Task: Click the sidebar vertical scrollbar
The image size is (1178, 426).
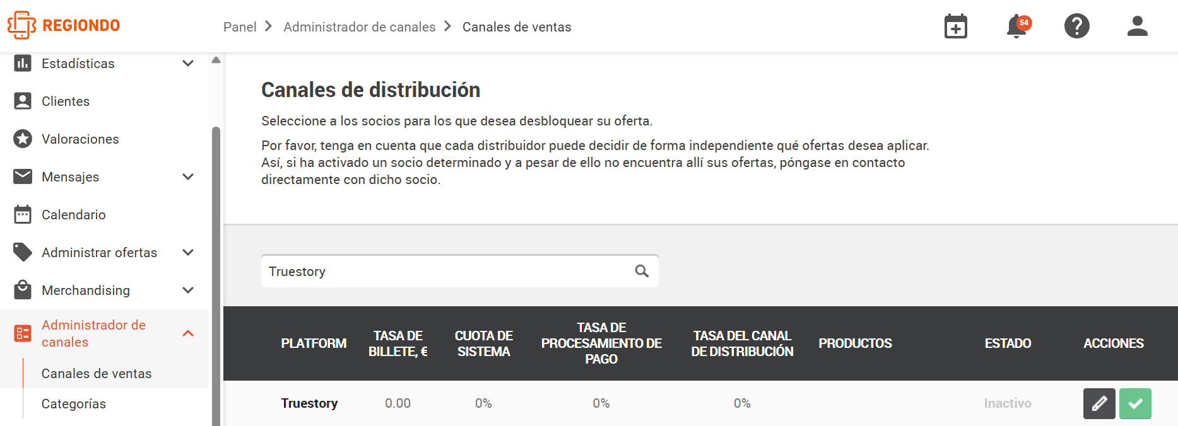Action: (216, 275)
